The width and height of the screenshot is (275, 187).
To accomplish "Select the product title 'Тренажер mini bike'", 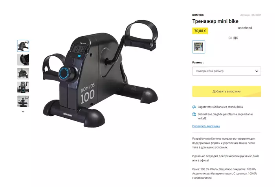I will [215, 21].
